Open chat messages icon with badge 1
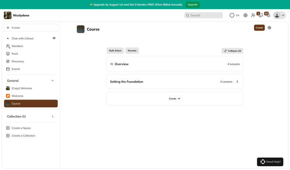 [260, 15]
